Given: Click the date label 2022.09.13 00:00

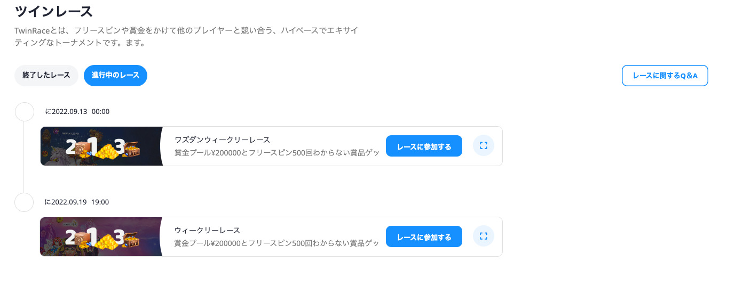Looking at the screenshot, I should (77, 112).
